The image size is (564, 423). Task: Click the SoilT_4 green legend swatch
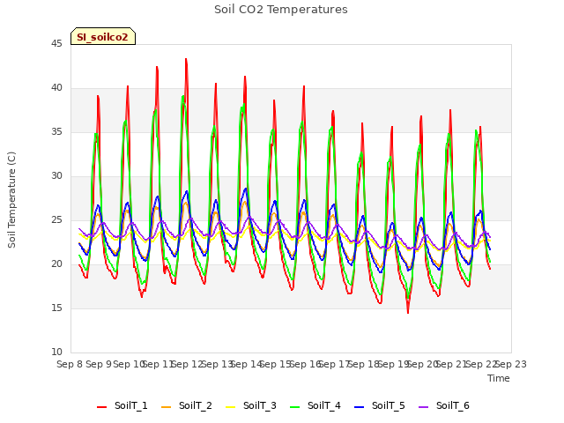[294, 407]
